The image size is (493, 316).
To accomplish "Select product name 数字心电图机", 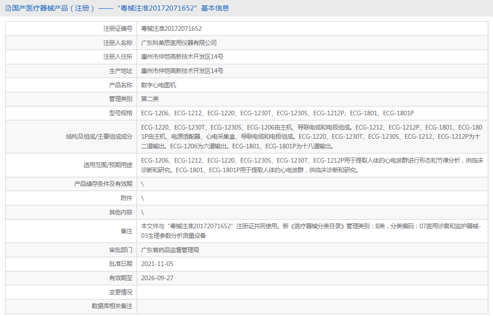I will [x=159, y=85].
